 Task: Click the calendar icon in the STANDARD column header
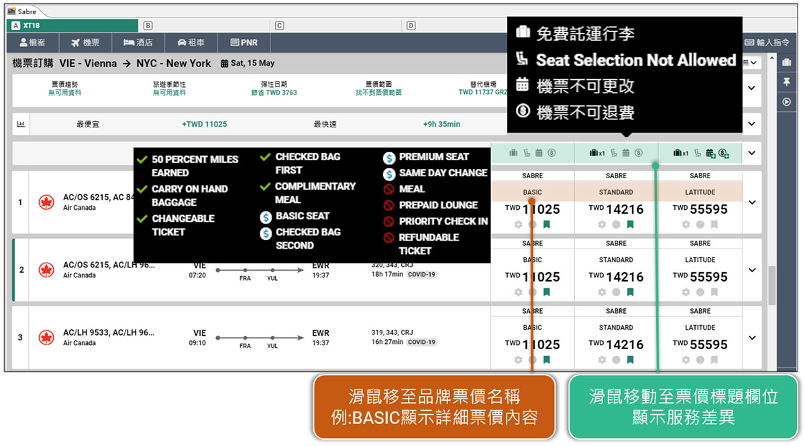pos(626,153)
